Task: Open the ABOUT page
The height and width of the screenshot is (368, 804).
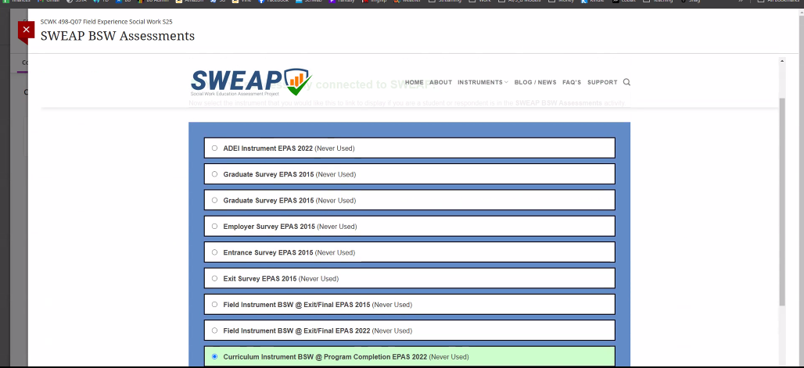Action: point(440,83)
